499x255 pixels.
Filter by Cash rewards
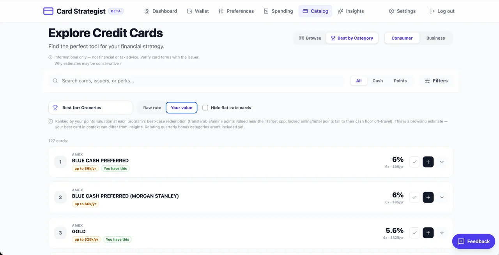[377, 81]
